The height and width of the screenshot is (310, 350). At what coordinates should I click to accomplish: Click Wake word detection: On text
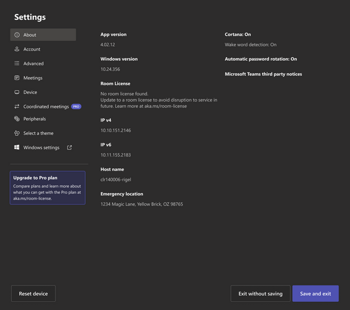tap(250, 45)
